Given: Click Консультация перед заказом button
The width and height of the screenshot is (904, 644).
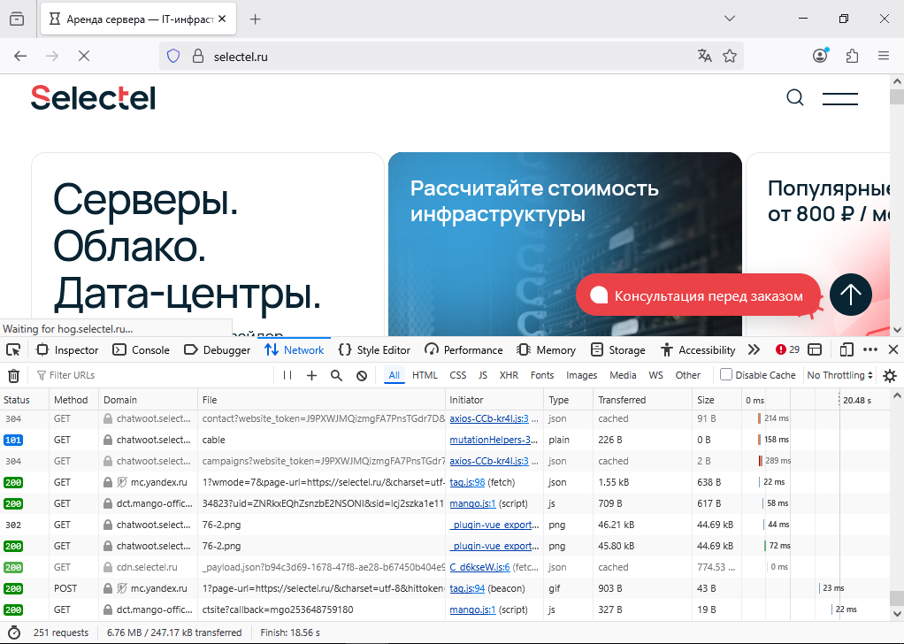Looking at the screenshot, I should tap(698, 295).
